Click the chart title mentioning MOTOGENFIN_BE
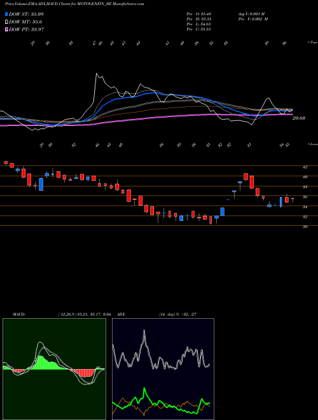The height and width of the screenshot is (420, 318). click(x=74, y=4)
